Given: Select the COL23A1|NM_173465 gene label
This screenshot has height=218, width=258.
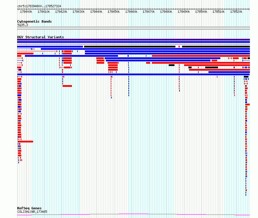Looking at the screenshot, I should [x=32, y=212].
